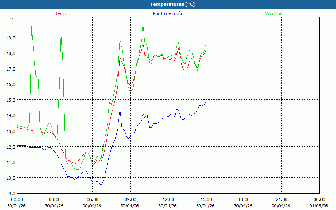Select the 19,0 value on Y axis
The width and height of the screenshot is (336, 210).
pyautogui.click(x=10, y=37)
